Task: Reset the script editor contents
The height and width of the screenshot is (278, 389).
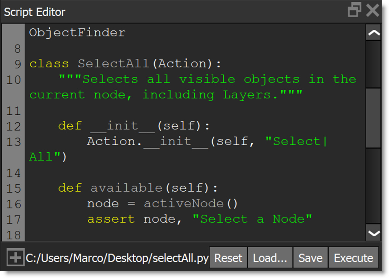Action: (228, 257)
